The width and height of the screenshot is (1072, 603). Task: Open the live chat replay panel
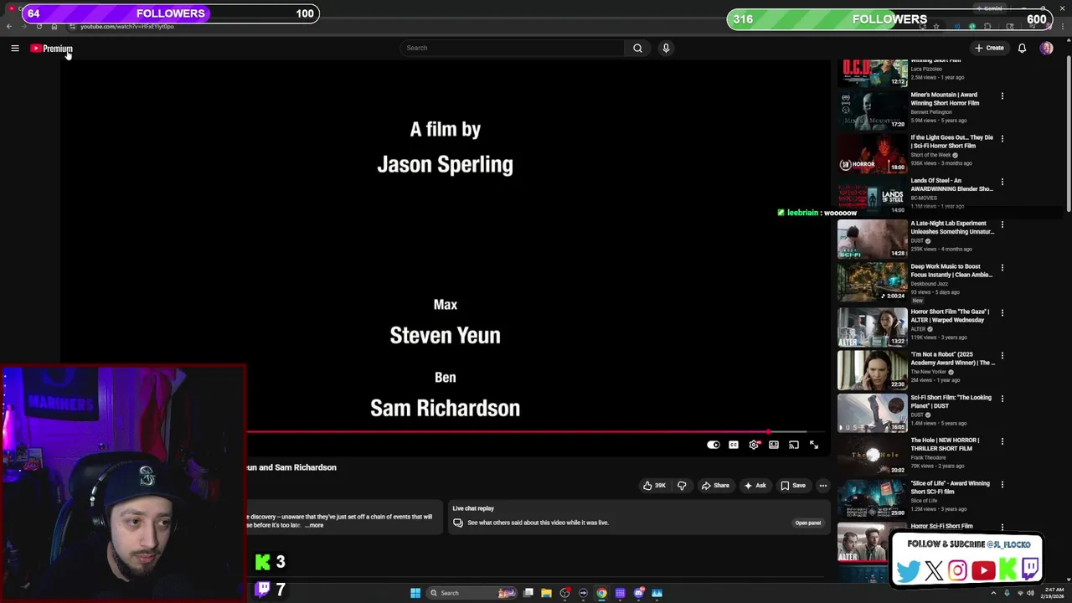[x=807, y=523]
